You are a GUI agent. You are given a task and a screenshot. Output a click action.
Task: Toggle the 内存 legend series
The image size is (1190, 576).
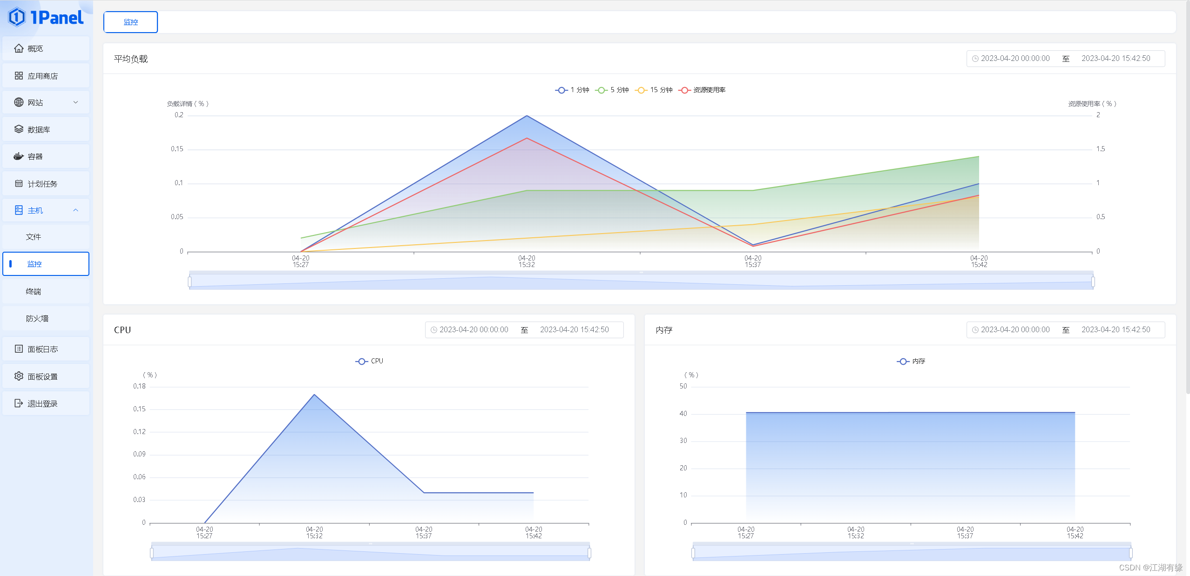[911, 361]
